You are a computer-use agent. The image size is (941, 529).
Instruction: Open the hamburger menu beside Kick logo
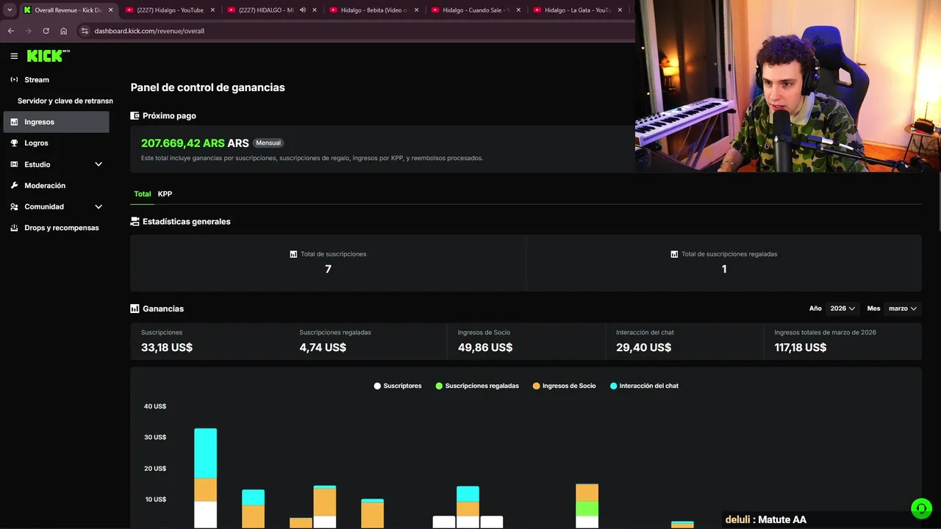14,56
